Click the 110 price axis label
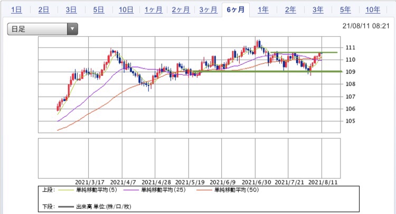Image resolution: width=396 pixels, height=214 pixels. pos(350,60)
